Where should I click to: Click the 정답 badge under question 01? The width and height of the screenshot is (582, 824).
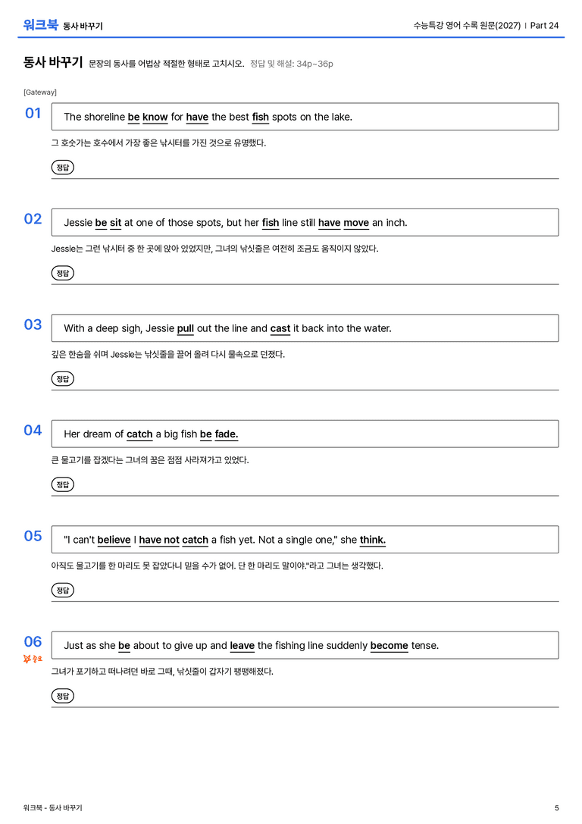pyautogui.click(x=62, y=167)
